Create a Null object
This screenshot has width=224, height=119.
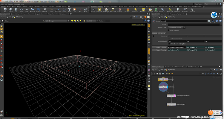pos(80,10)
